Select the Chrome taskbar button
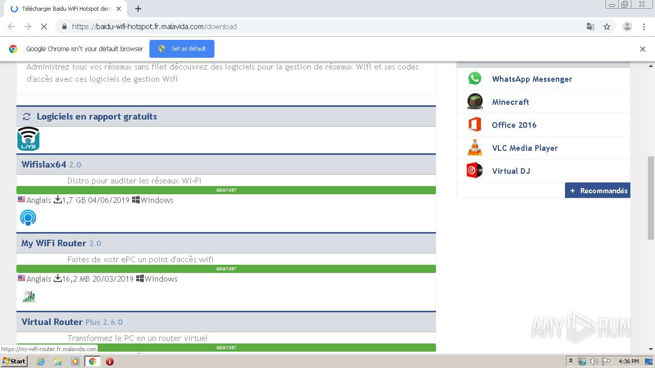This screenshot has height=368, width=655. (x=92, y=361)
